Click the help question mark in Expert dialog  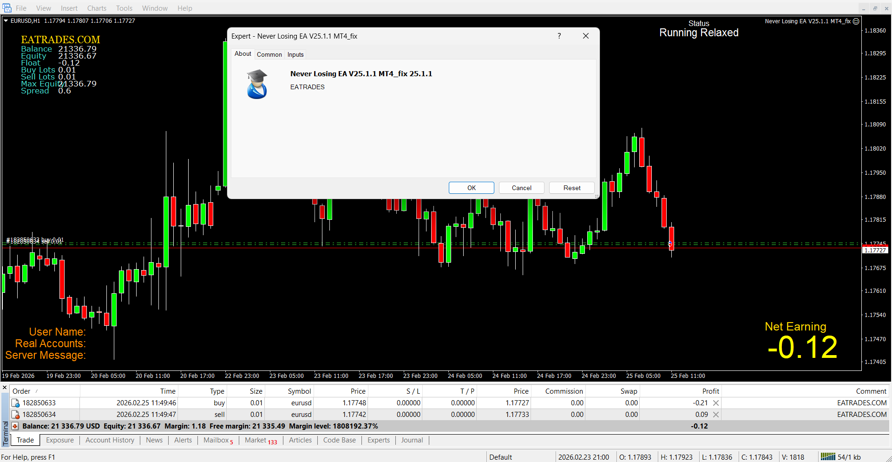click(559, 36)
